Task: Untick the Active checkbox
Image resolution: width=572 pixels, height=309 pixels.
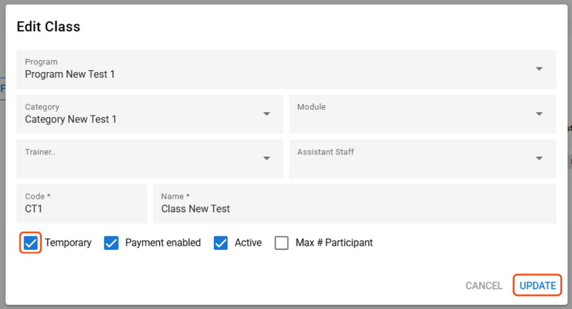Action: 221,243
